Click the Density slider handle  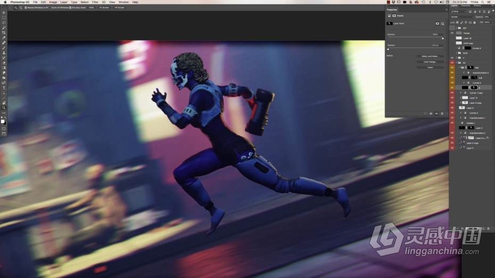(x=443, y=38)
